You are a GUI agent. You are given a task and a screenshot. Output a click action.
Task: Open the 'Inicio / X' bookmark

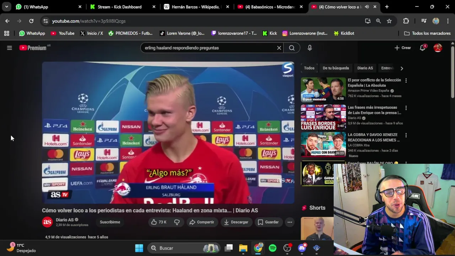tap(91, 33)
